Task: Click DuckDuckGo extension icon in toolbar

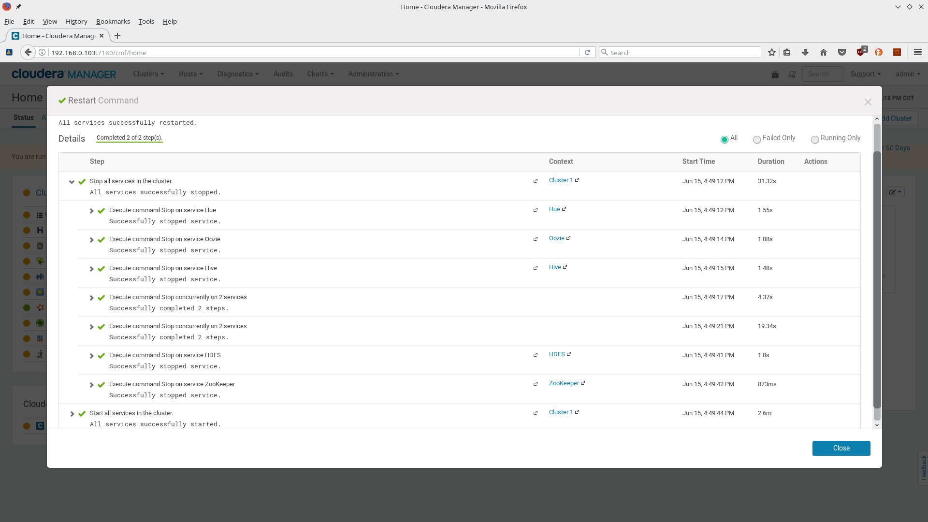Action: click(x=879, y=52)
